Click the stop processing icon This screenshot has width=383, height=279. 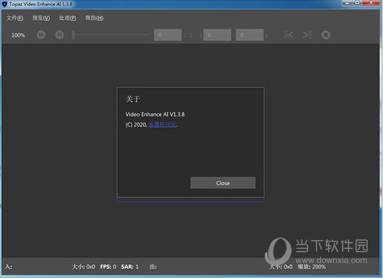click(x=326, y=35)
